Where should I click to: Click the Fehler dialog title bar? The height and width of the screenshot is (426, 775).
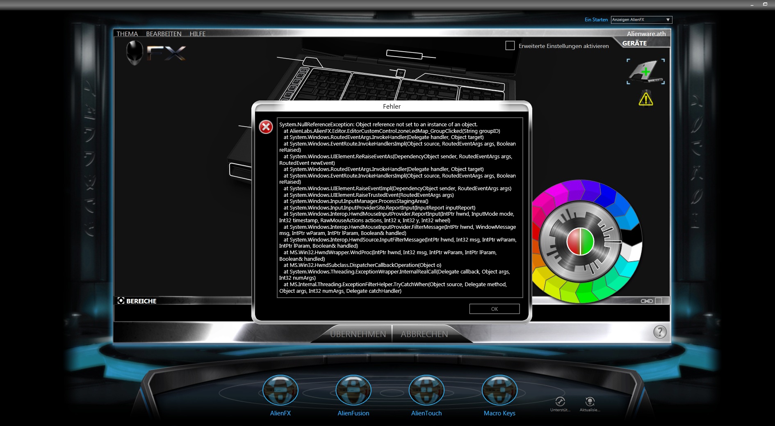point(392,106)
